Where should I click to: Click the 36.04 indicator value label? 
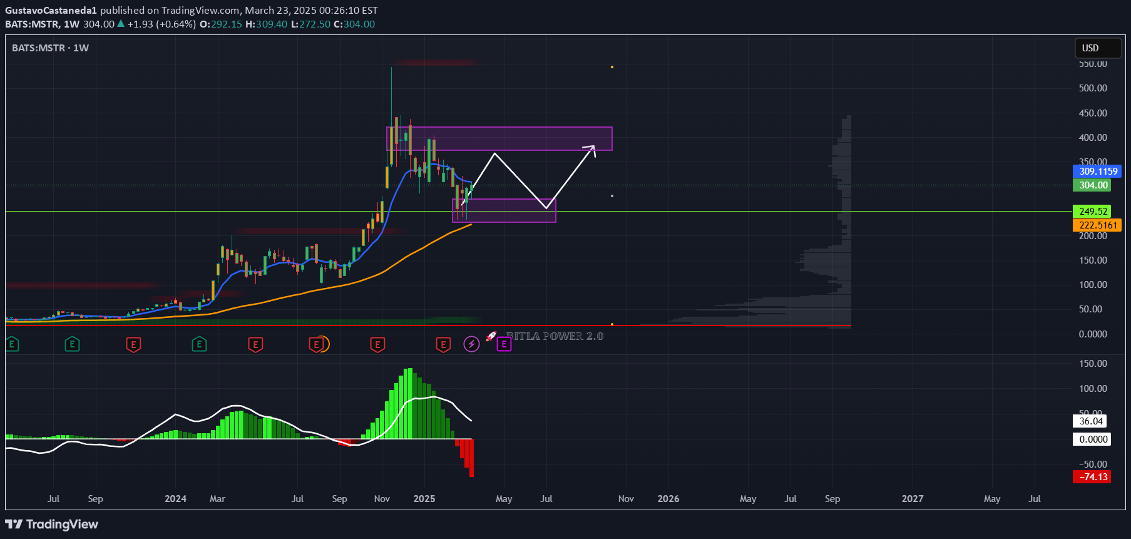[1090, 421]
